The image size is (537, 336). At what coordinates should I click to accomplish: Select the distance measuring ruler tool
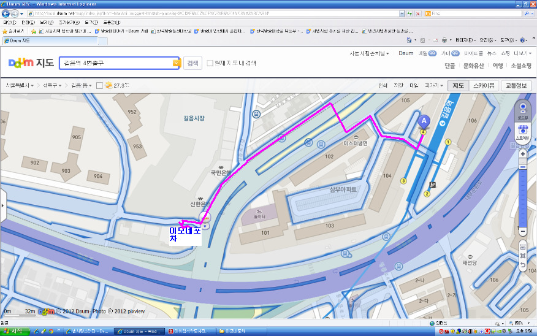(523, 246)
